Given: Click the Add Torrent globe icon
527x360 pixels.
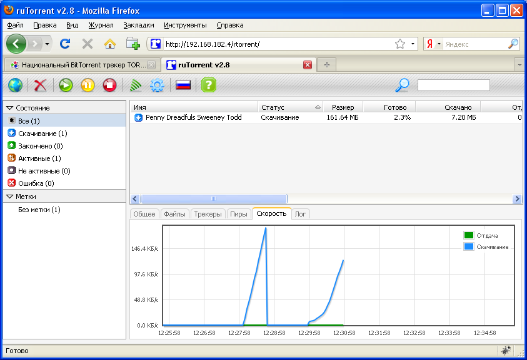Looking at the screenshot, I should point(15,85).
